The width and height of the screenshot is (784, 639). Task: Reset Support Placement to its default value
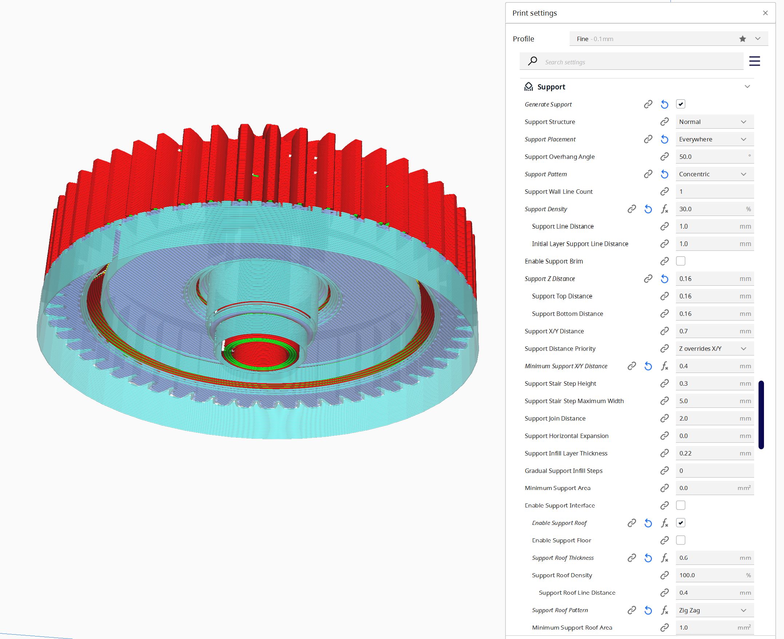[x=664, y=139]
